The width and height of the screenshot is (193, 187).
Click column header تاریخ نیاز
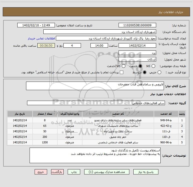(20, 114)
